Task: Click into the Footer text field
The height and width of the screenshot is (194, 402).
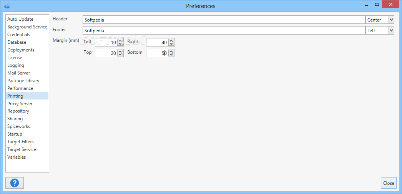Action: pyautogui.click(x=224, y=30)
